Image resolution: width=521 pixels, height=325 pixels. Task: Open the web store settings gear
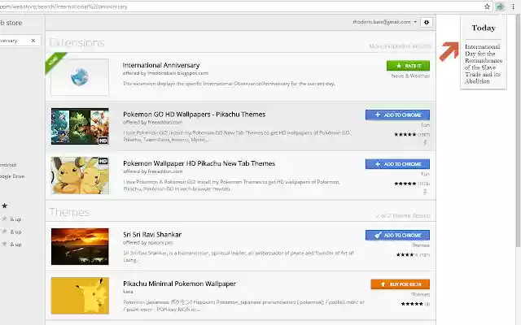coord(427,22)
